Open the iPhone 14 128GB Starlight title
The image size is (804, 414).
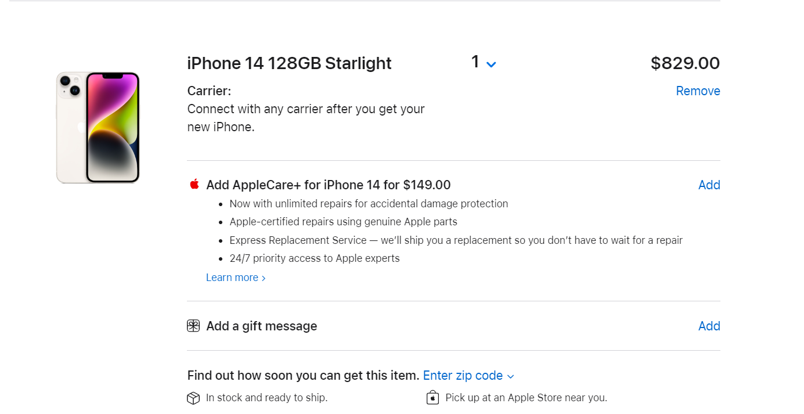[289, 63]
